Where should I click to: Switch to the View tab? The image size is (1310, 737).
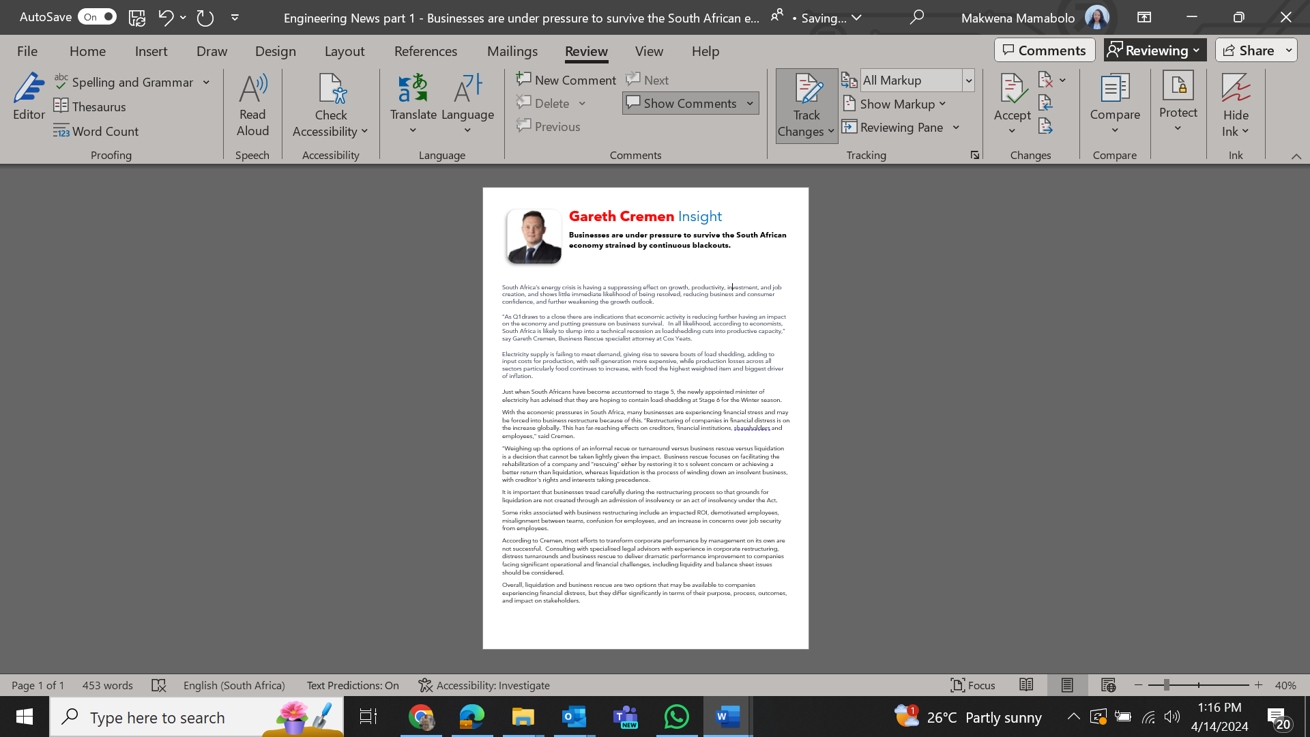pos(649,51)
